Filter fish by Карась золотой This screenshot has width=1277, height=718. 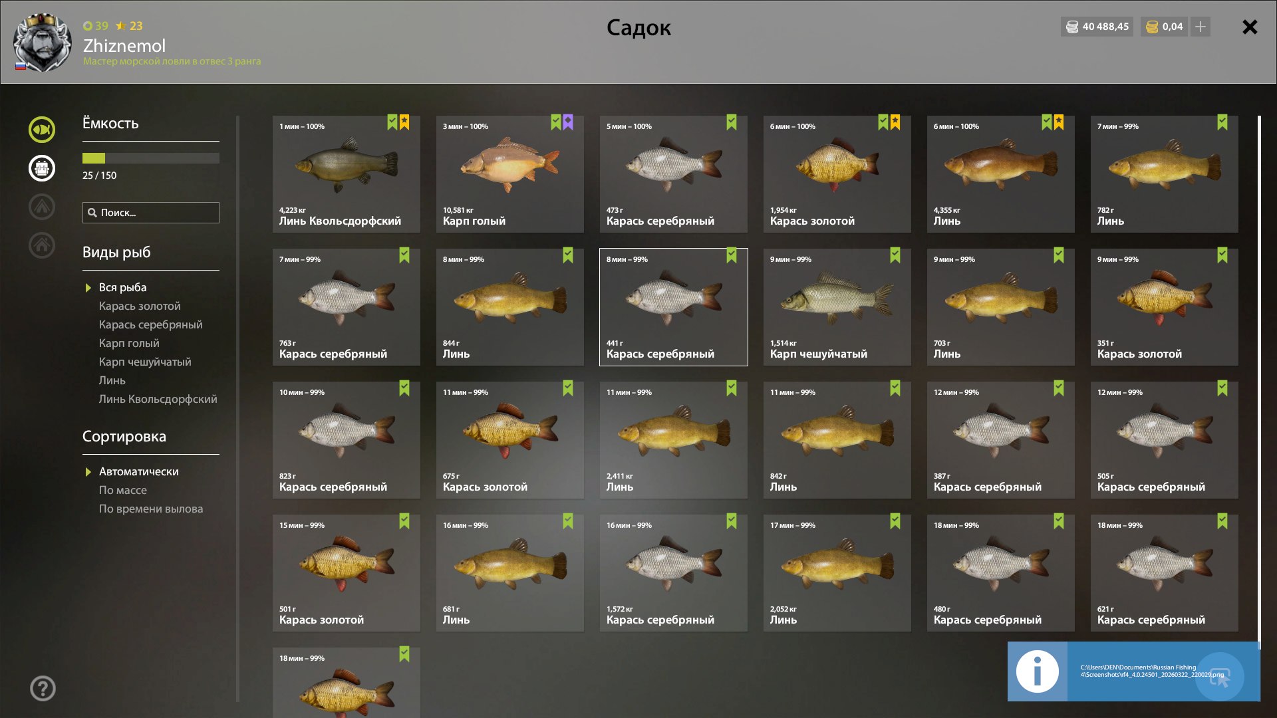click(140, 306)
